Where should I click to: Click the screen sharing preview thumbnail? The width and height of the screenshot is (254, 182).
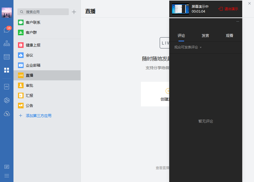(180, 9)
